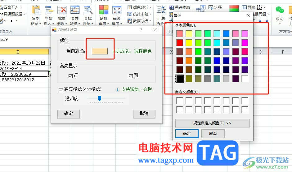This screenshot has height=172, width=292.
Task: Toggle the 行 row highlight checkbox
Action: click(x=70, y=76)
